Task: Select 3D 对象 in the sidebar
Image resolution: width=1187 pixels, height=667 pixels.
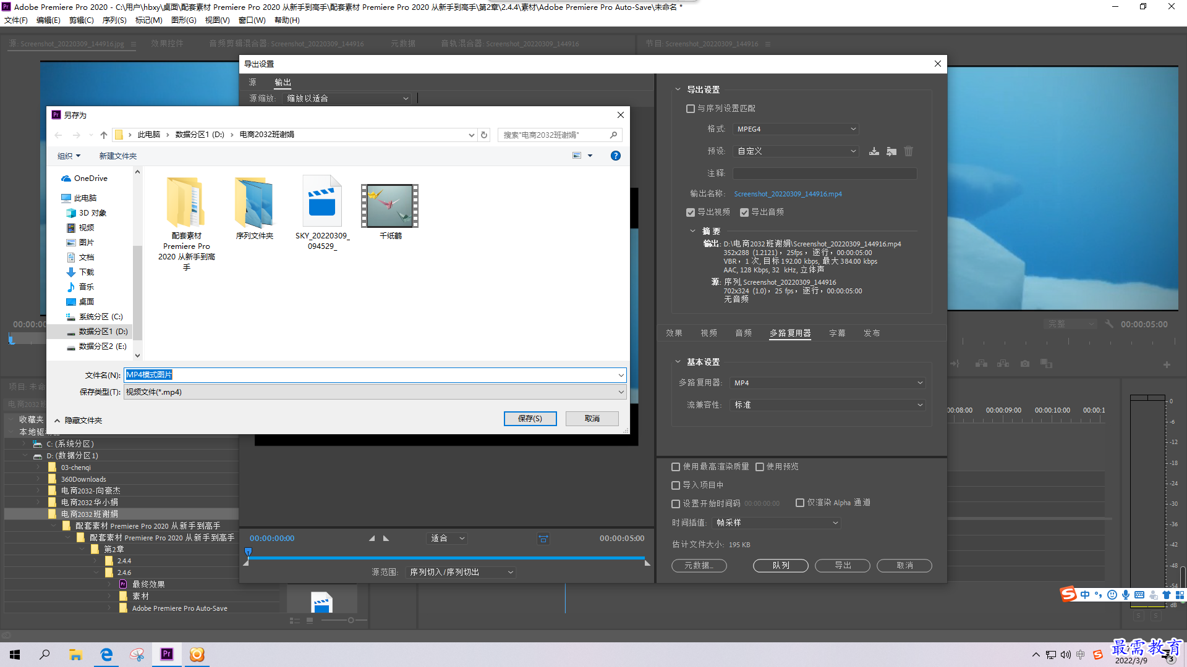Action: pyautogui.click(x=87, y=213)
